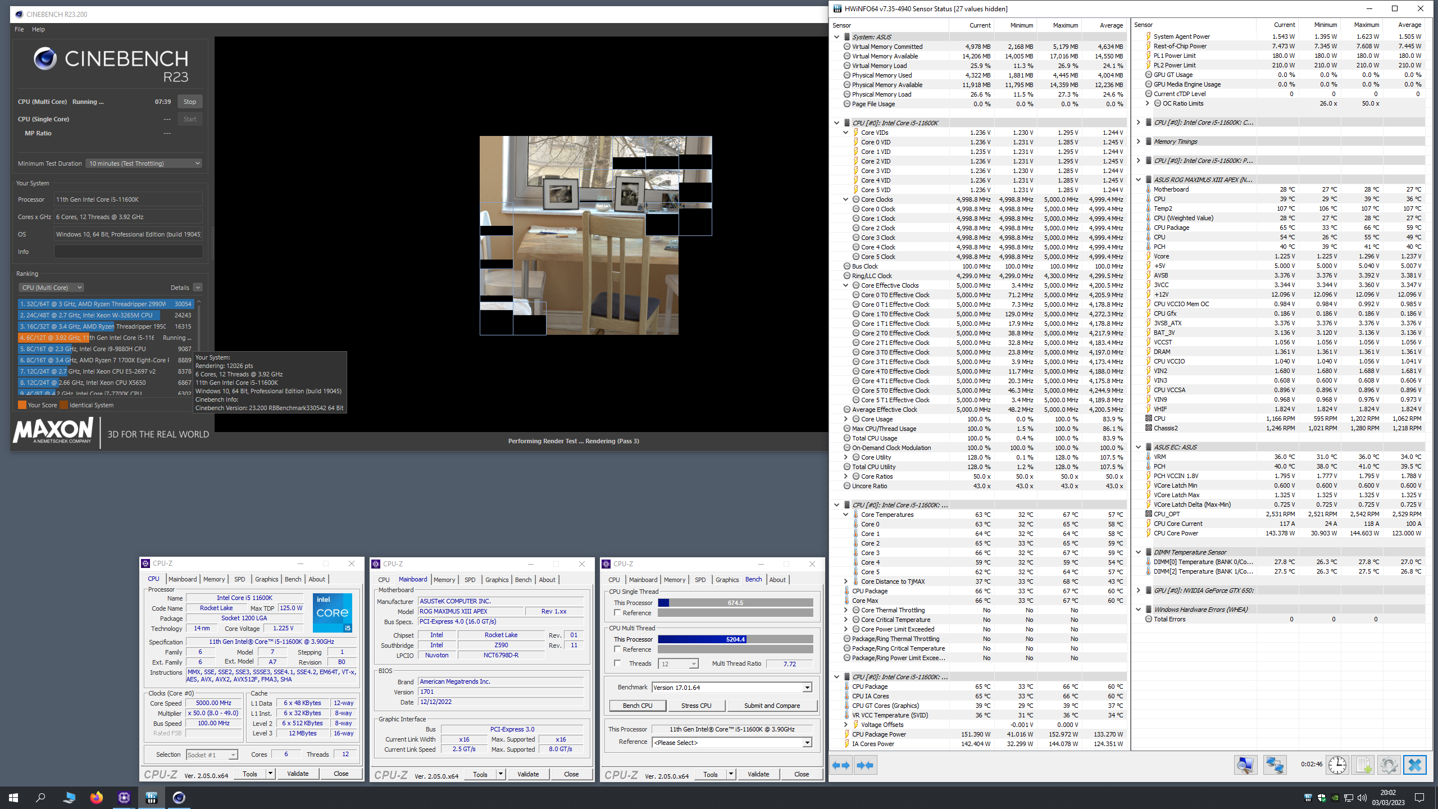Click HWiNFO icon in system tray
The height and width of the screenshot is (809, 1438).
click(1308, 798)
